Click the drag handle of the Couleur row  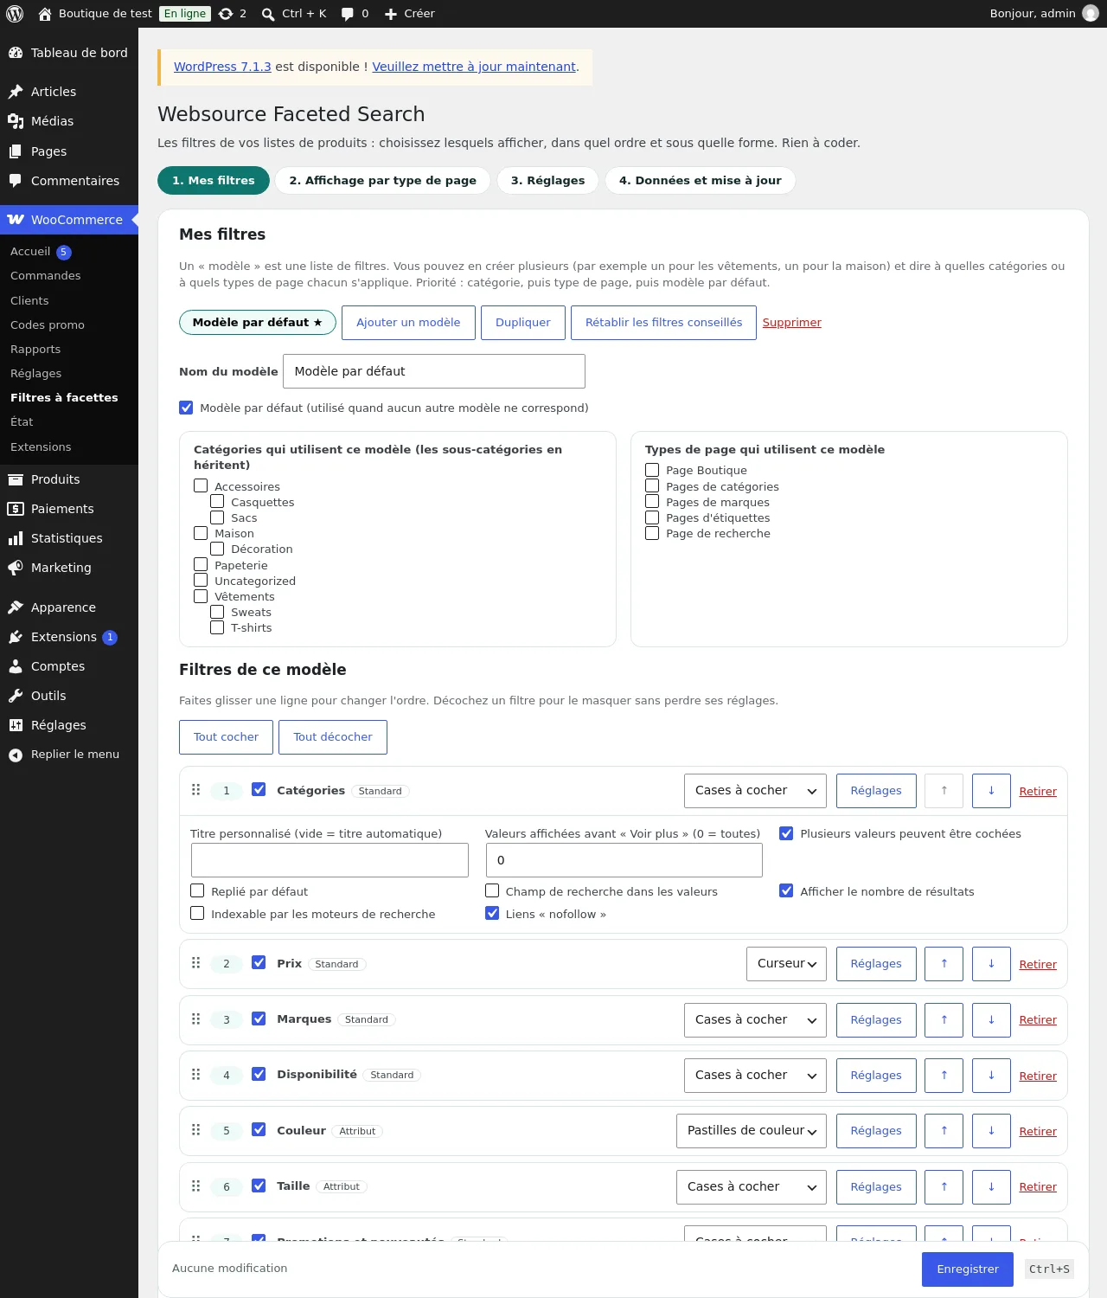pos(195,1130)
